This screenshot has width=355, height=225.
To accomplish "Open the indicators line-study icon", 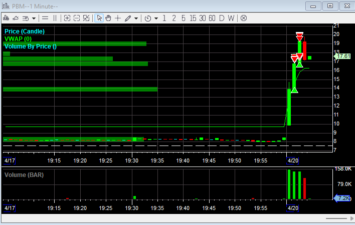I will (16, 18).
